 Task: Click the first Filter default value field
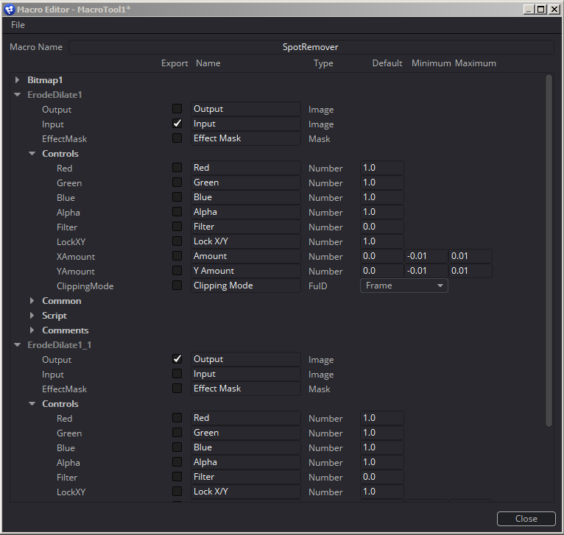pos(381,227)
